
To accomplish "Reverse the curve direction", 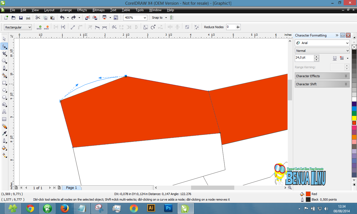I will pos(114,27).
